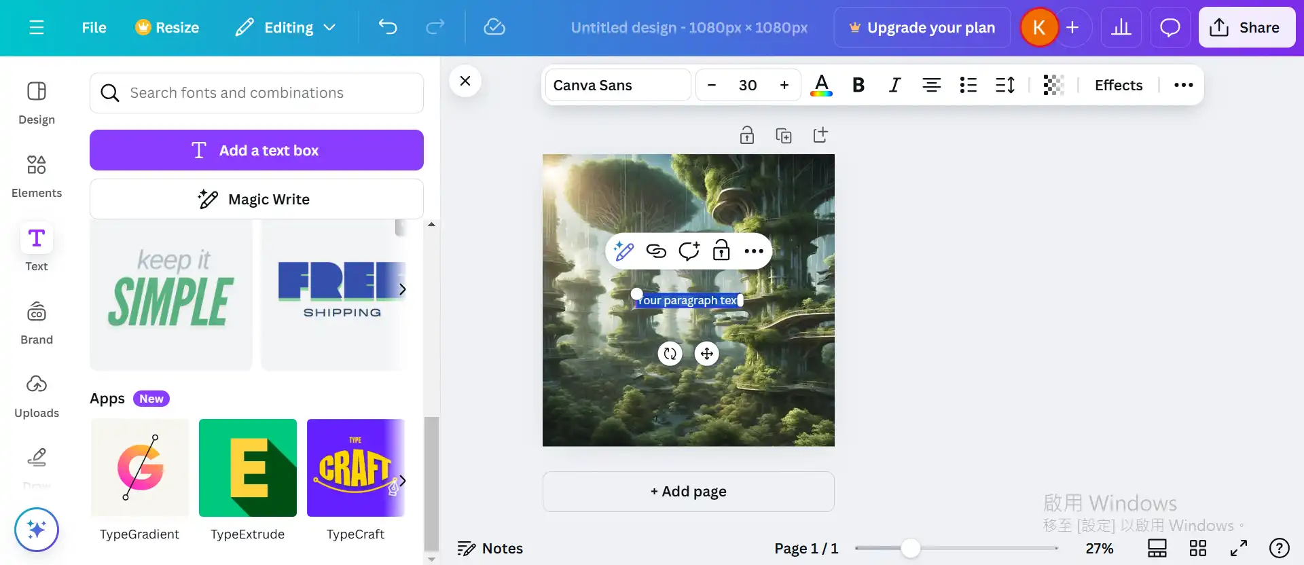The height and width of the screenshot is (565, 1304).
Task: Duplicate the page
Action: (784, 135)
